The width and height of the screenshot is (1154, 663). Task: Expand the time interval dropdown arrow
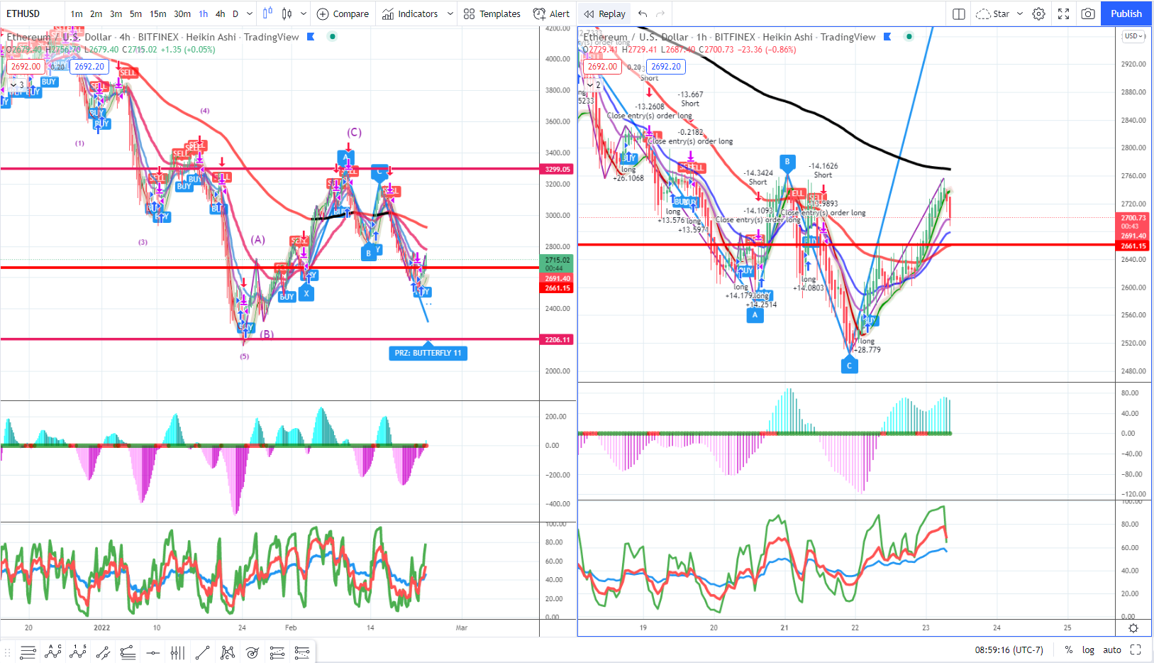point(250,13)
